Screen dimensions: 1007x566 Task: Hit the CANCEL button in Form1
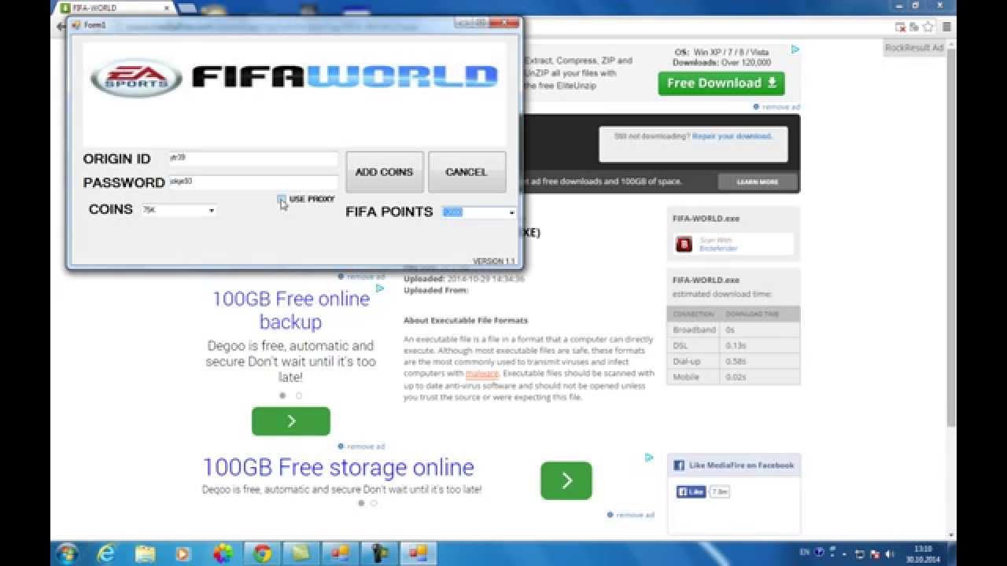pos(467,172)
